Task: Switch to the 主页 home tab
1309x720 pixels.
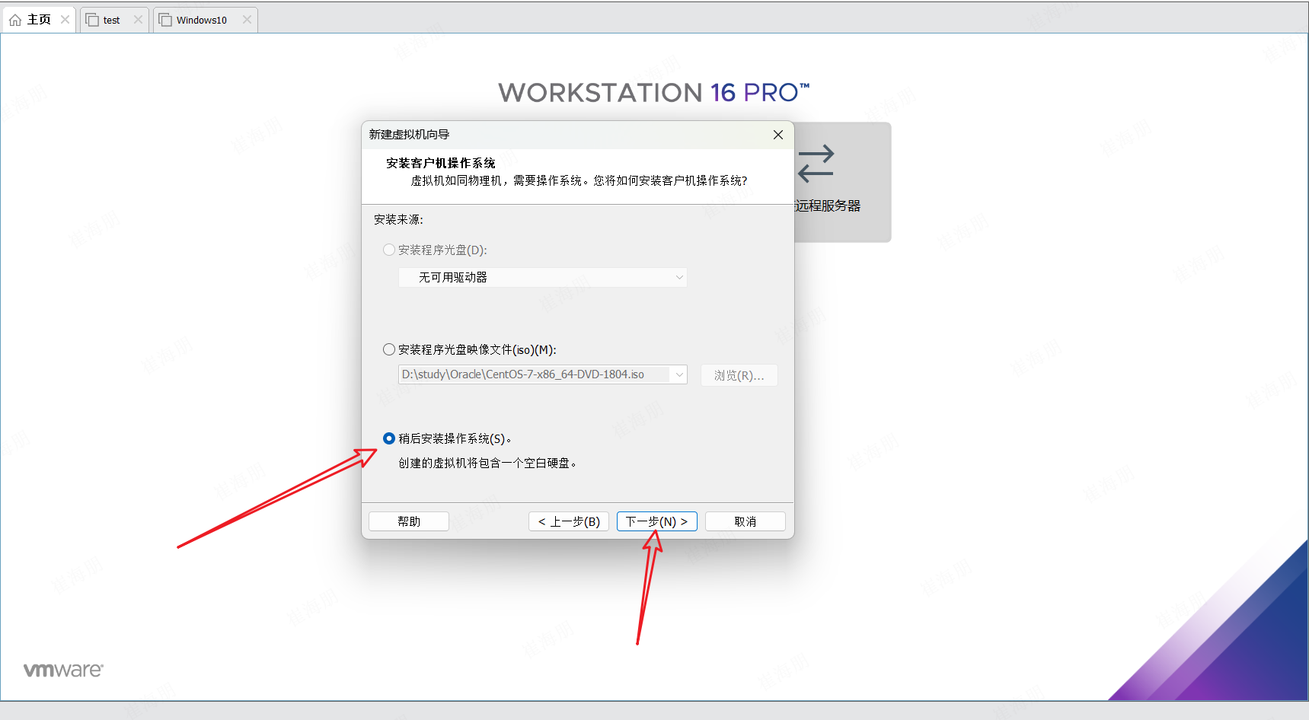Action: [39, 20]
